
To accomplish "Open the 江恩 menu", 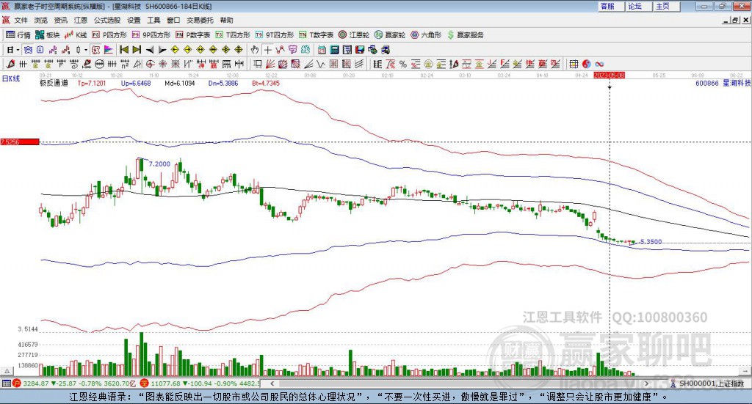I will point(81,20).
